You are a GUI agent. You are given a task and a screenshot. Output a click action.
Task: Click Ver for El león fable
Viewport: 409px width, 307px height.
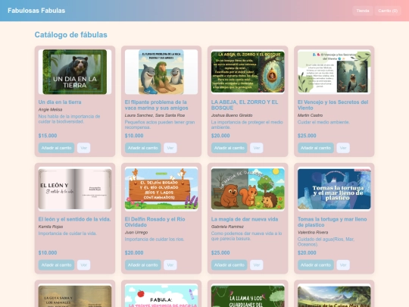tap(84, 265)
